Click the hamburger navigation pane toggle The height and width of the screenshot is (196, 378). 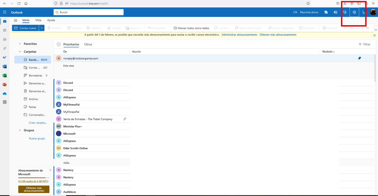point(15,21)
